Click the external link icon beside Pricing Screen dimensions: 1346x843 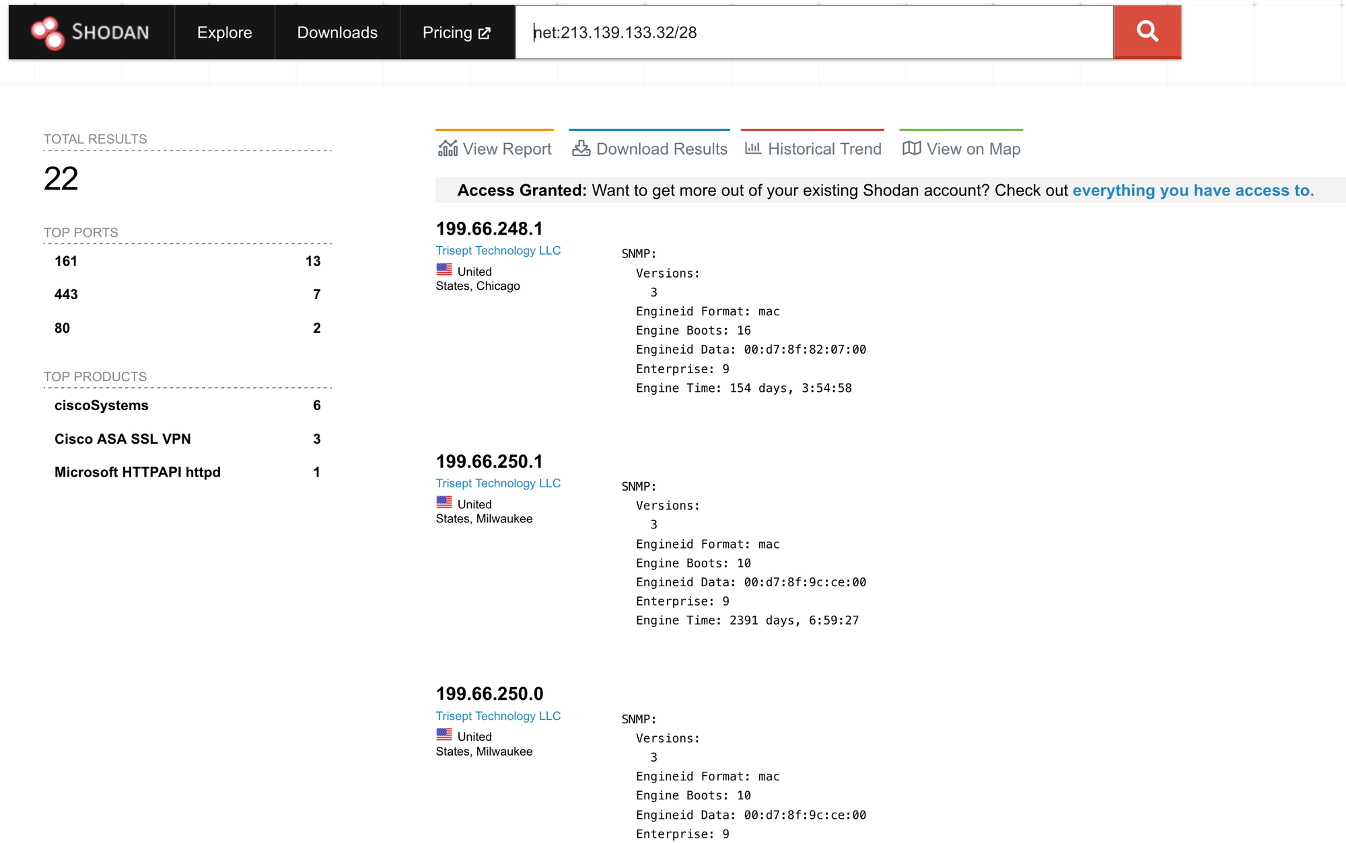pyautogui.click(x=485, y=33)
